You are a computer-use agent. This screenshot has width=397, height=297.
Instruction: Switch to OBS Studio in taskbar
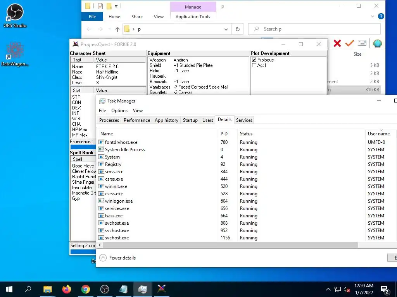105,289
